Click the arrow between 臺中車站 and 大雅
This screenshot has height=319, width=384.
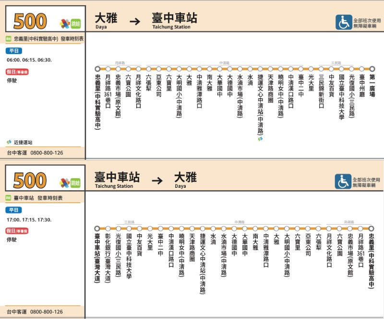(157, 181)
